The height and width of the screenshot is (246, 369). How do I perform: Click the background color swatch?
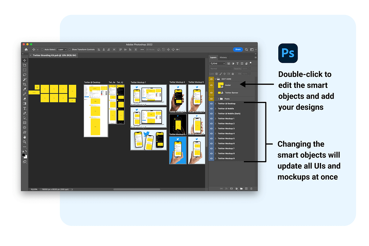pos(26,157)
